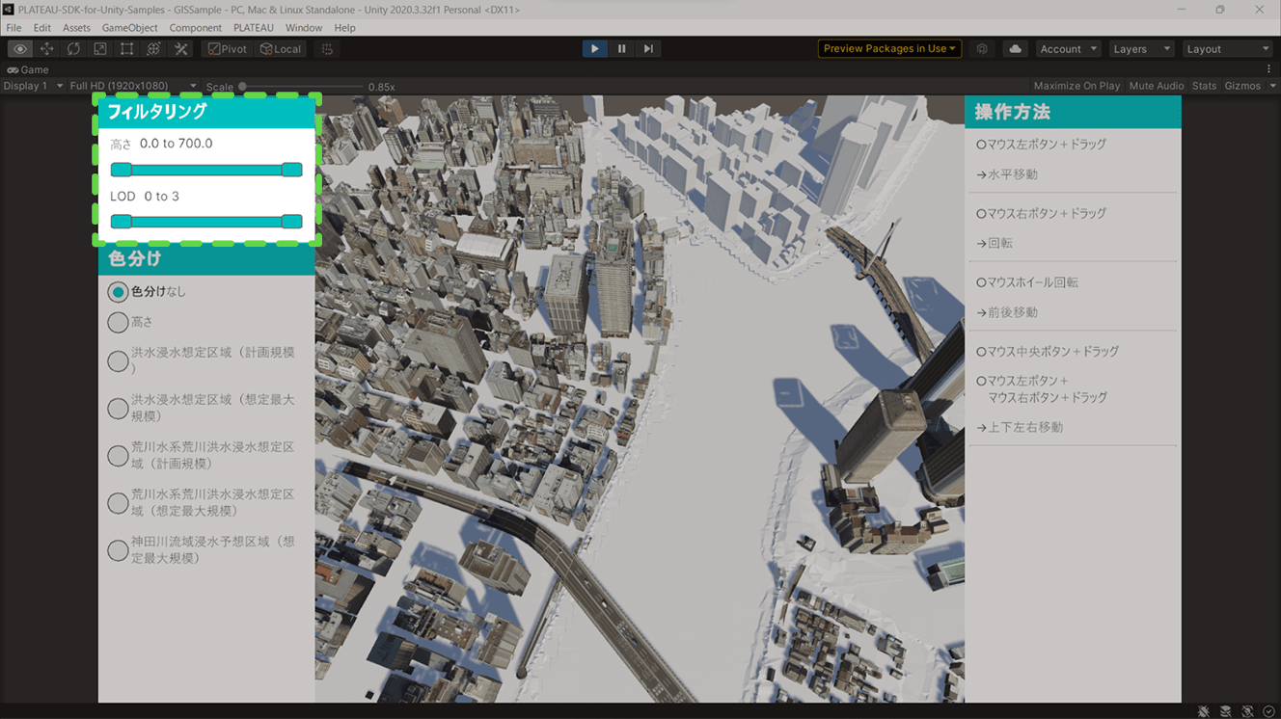Screen dimensions: 1281x719
Task: Click LOD slider right handle
Action: (291, 222)
